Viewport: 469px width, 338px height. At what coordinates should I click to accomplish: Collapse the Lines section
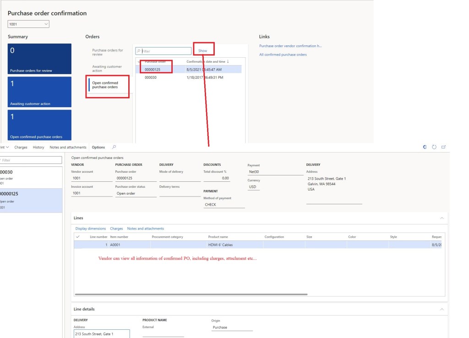pyautogui.click(x=442, y=218)
